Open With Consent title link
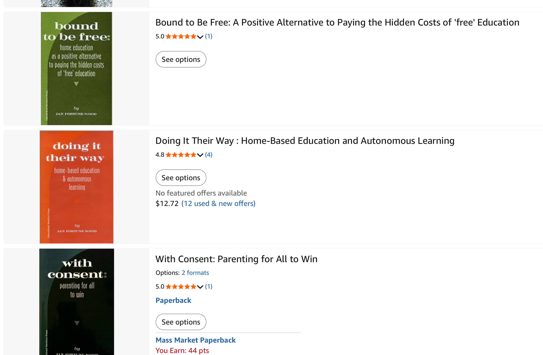 click(236, 259)
